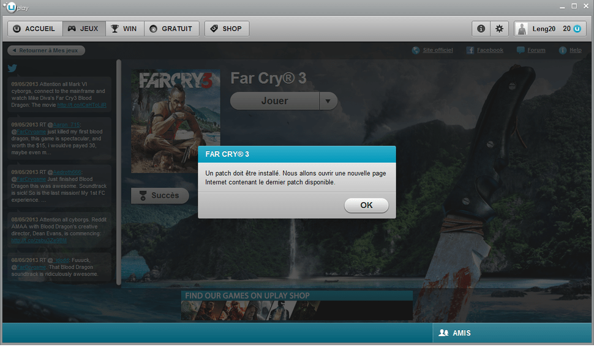The height and width of the screenshot is (346, 594).
Task: Open the Succès achievements button
Action: (160, 195)
